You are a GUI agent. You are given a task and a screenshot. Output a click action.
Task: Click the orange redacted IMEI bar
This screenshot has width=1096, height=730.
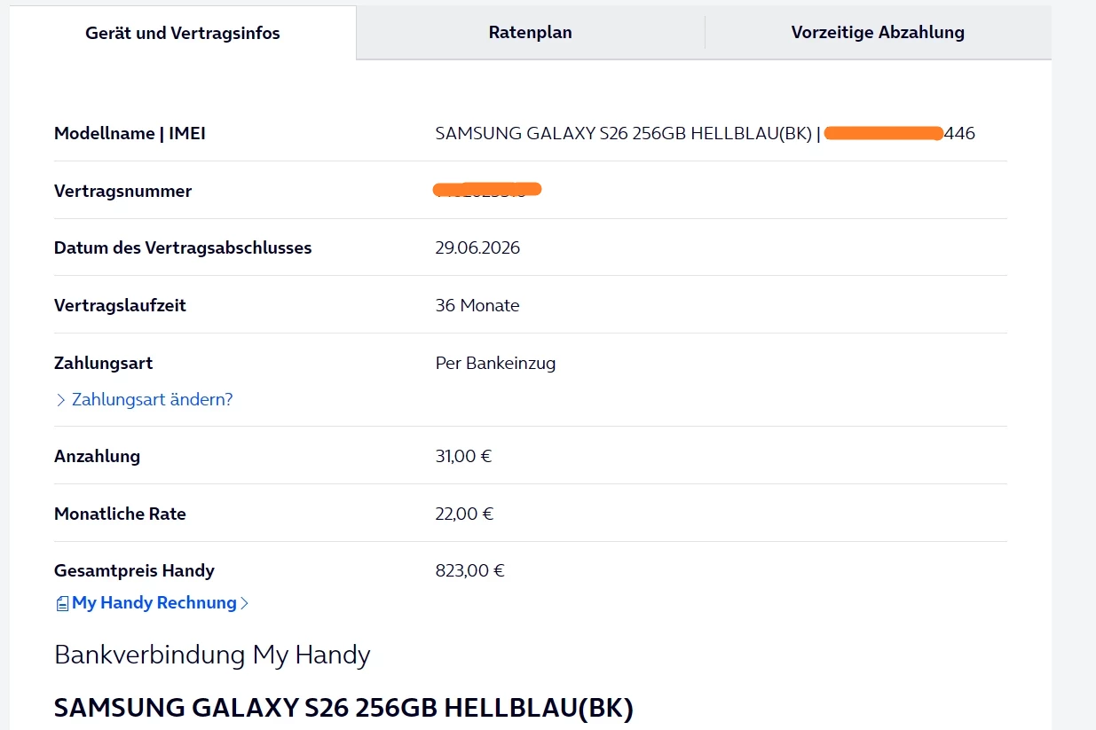pyautogui.click(x=883, y=134)
